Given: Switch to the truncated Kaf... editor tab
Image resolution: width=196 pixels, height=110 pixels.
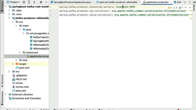Looking at the screenshot, I should tap(178, 2).
